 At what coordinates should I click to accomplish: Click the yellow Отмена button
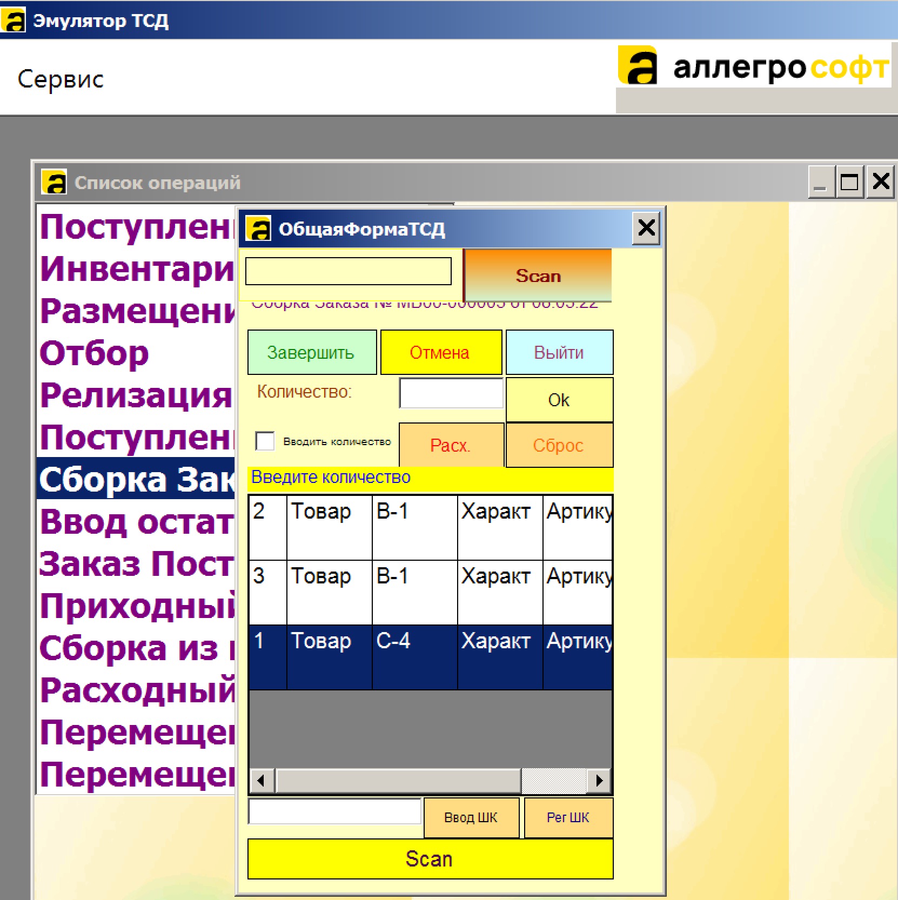pos(441,352)
